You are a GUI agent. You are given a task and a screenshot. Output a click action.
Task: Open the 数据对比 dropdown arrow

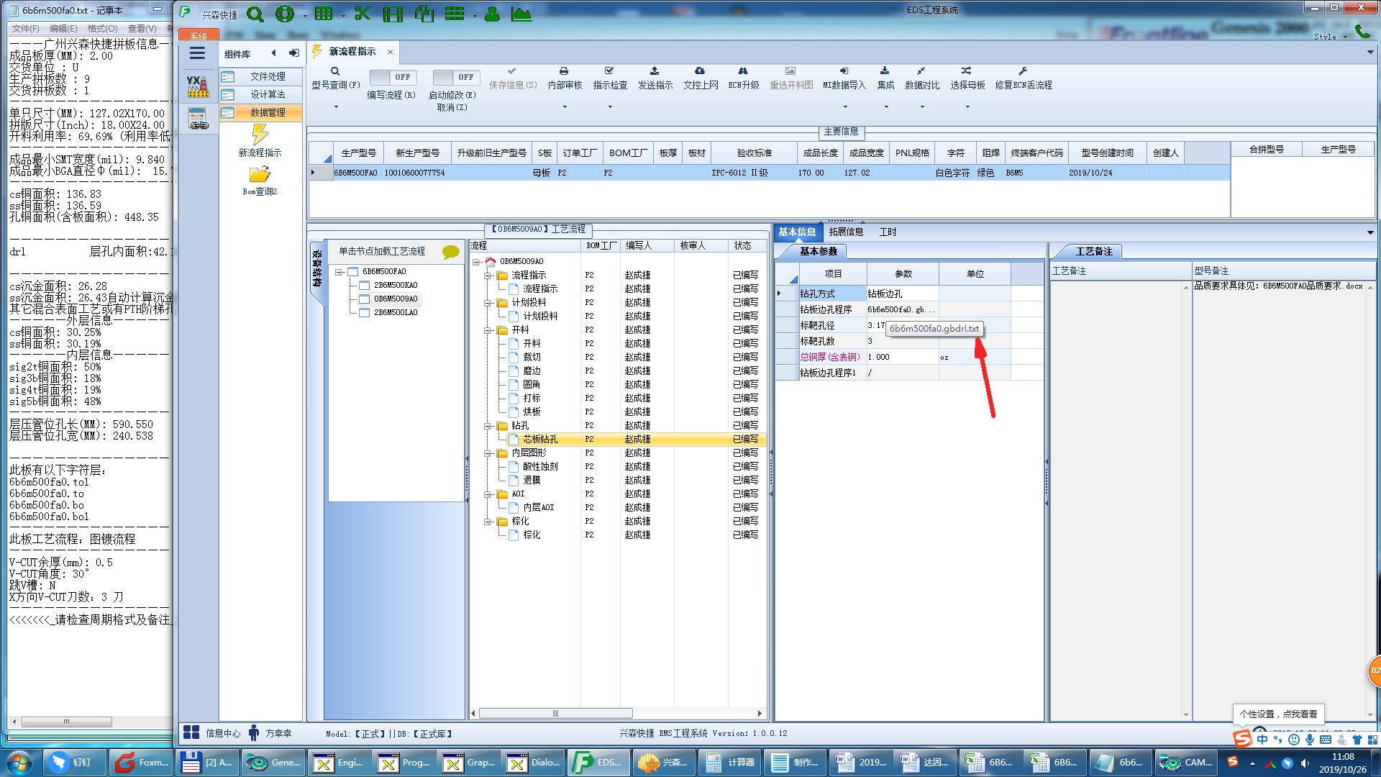pos(922,106)
